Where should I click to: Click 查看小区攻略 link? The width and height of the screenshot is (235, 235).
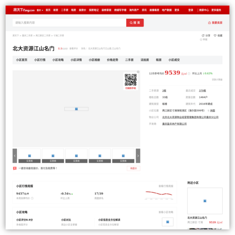click(166, 212)
